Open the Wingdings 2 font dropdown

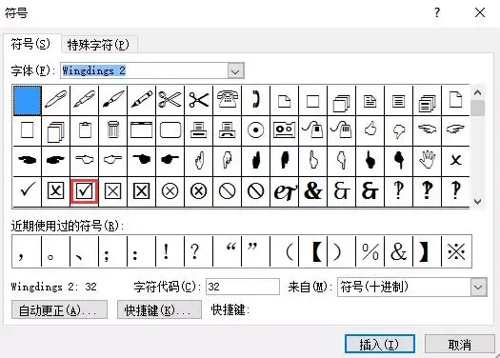235,70
